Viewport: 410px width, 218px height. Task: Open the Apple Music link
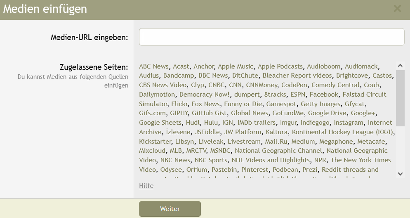click(236, 66)
